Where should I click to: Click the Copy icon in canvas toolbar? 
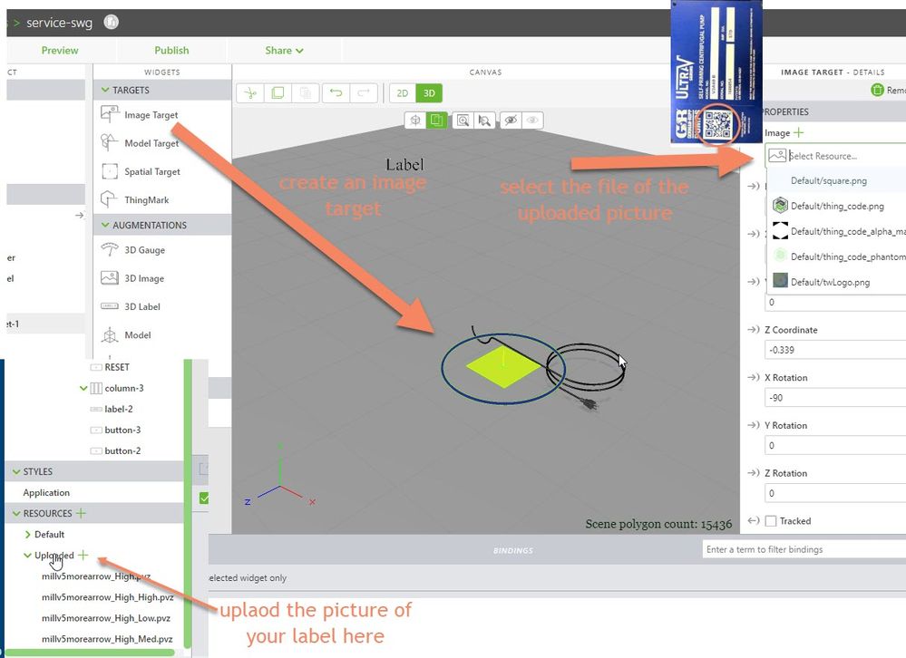(278, 93)
